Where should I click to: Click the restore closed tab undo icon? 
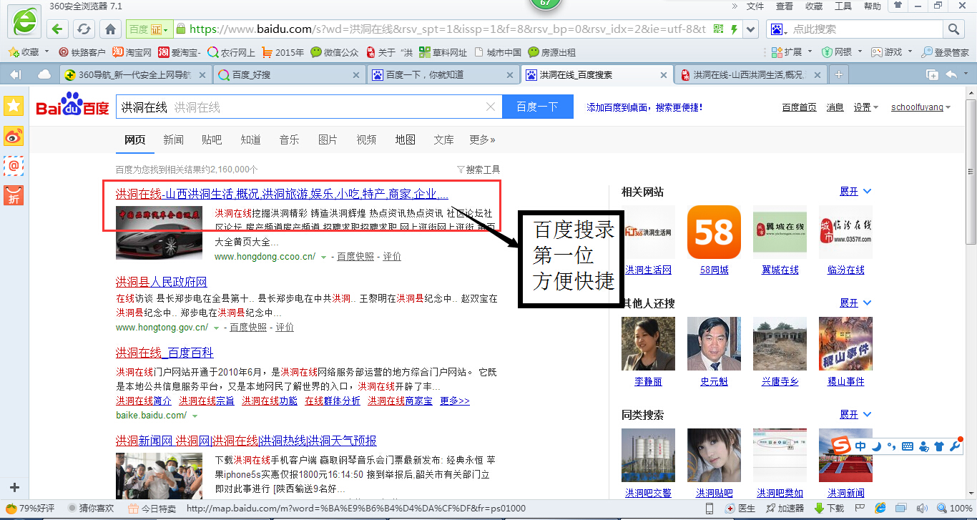pos(951,74)
